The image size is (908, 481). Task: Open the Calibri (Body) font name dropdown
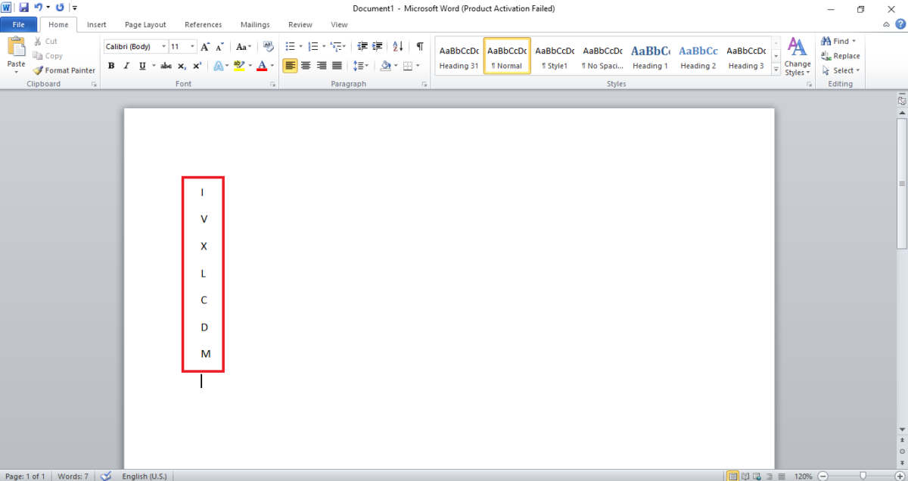click(163, 47)
